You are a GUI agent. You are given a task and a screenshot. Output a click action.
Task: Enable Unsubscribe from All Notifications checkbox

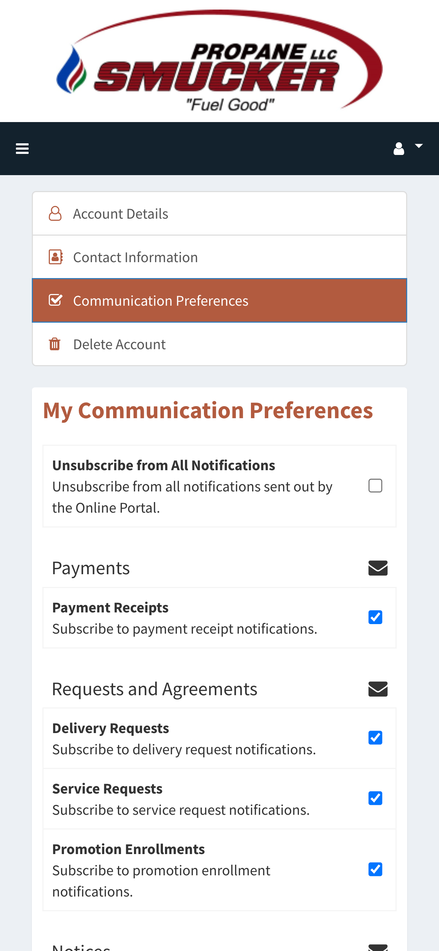pos(375,486)
